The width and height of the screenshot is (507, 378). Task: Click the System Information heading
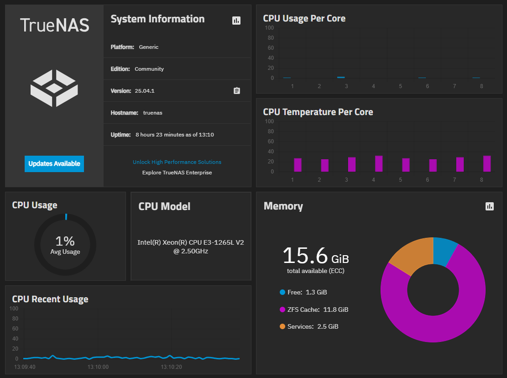click(157, 19)
